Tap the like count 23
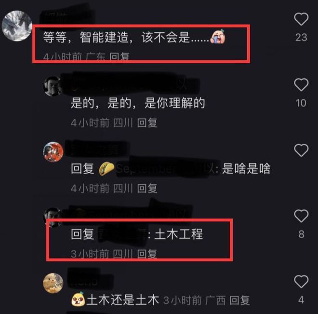The width and height of the screenshot is (318, 314). 301,38
